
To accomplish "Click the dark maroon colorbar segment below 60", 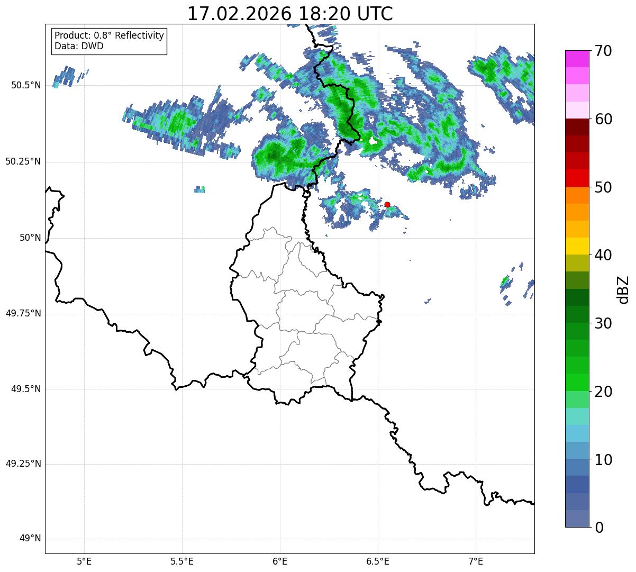I will pos(577,127).
